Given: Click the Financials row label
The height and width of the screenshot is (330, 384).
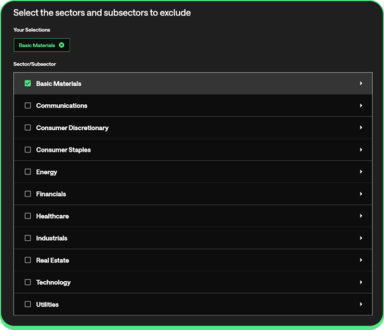Looking at the screenshot, I should pos(51,194).
